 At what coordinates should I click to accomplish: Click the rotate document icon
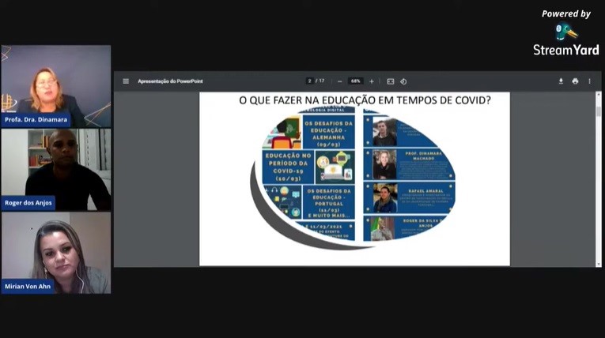click(403, 81)
